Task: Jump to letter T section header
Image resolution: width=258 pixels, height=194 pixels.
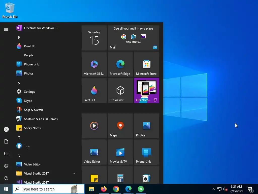Action: click(19, 138)
